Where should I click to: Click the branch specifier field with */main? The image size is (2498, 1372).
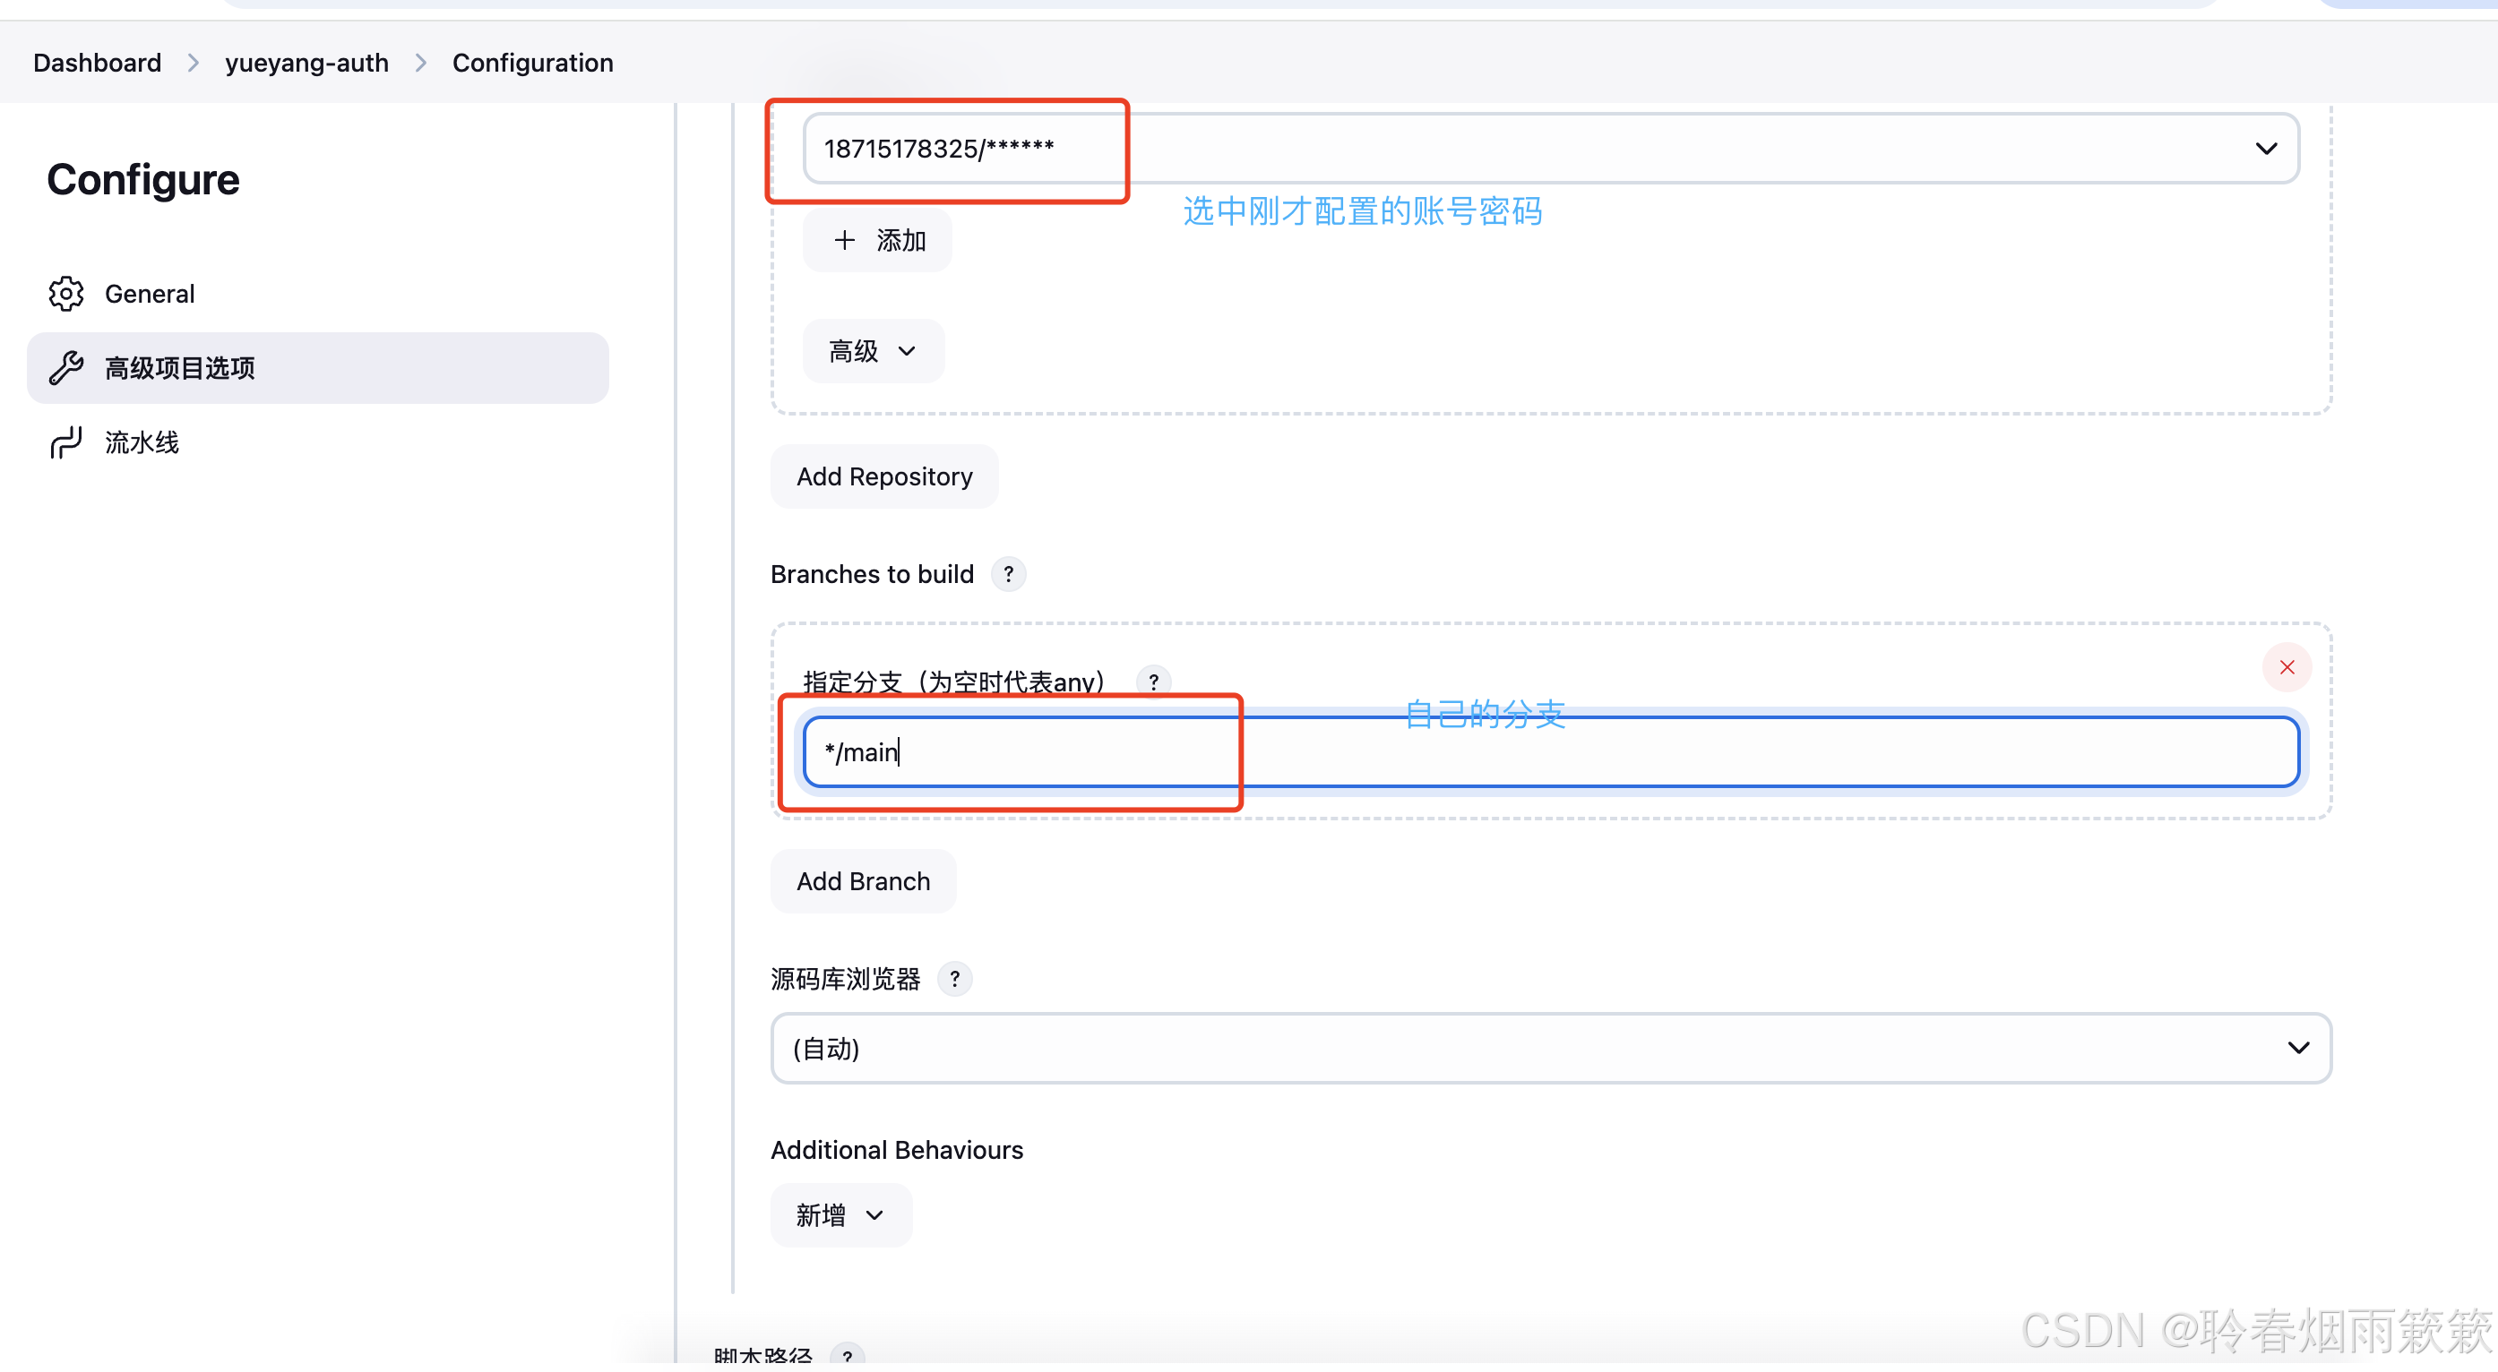1550,752
